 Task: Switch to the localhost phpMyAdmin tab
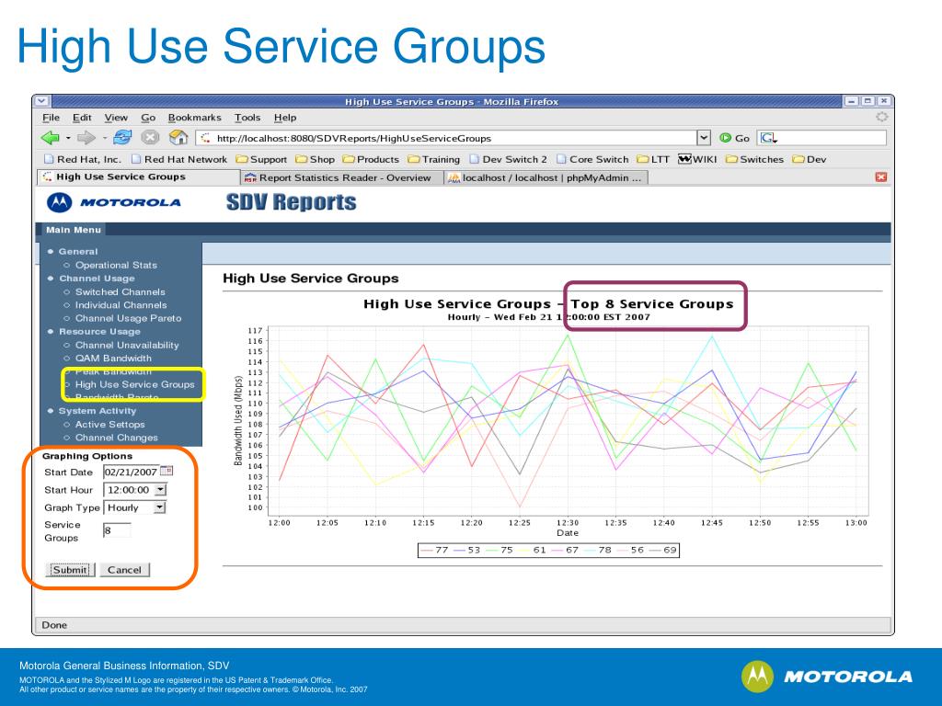coord(546,177)
